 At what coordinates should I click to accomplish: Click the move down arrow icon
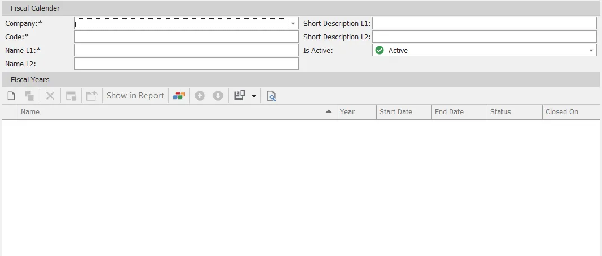pos(218,96)
